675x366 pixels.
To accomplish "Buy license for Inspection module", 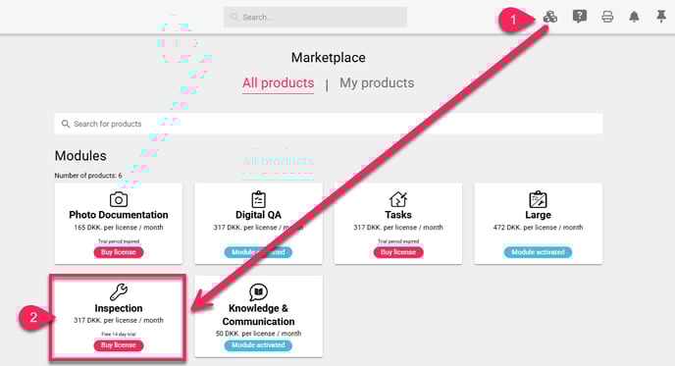I will [x=119, y=344].
